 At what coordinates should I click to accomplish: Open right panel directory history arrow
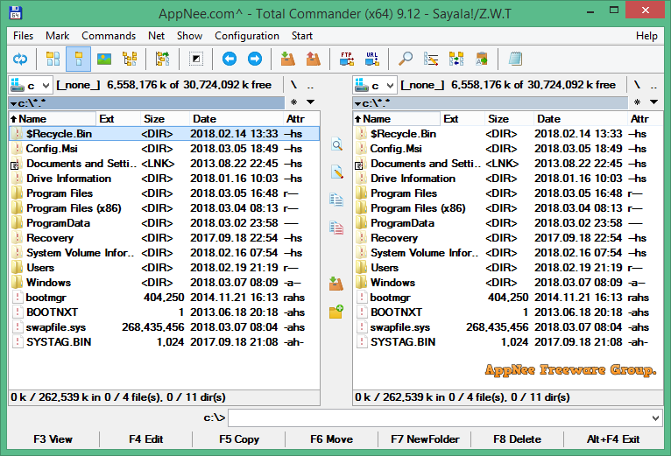(x=653, y=102)
